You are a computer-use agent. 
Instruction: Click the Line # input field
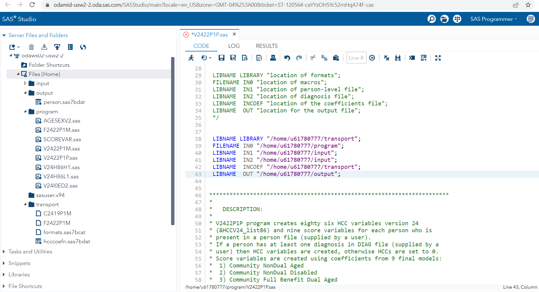(x=356, y=58)
